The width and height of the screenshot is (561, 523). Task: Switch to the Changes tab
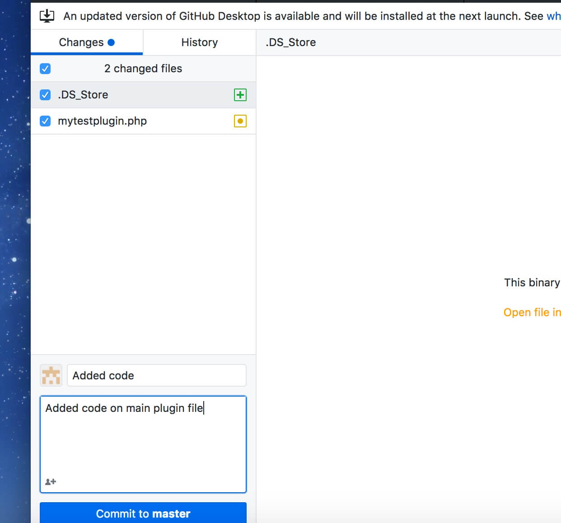pyautogui.click(x=87, y=42)
